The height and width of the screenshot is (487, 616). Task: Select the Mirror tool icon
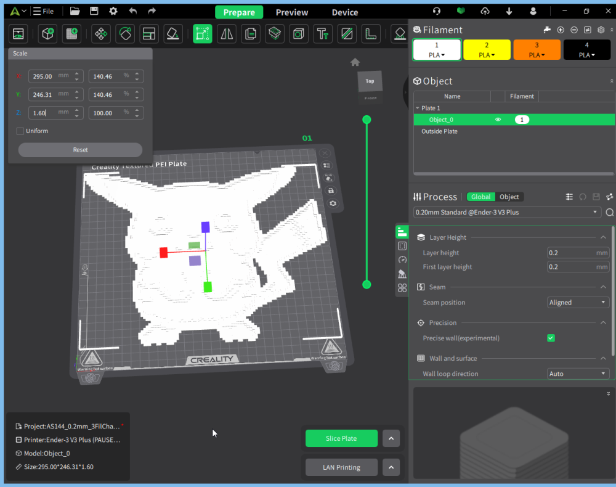pos(227,34)
